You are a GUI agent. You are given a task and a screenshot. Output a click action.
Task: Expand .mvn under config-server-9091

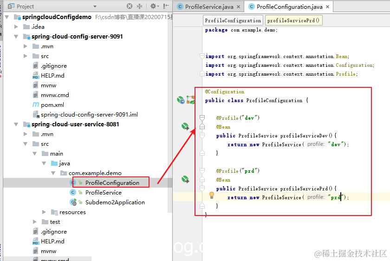point(26,46)
